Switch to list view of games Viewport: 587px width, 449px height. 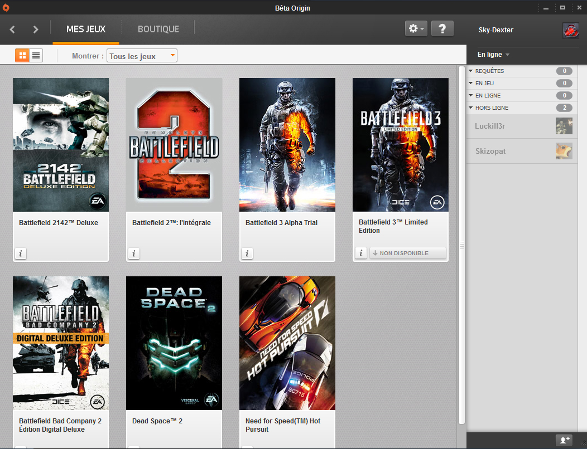[36, 56]
